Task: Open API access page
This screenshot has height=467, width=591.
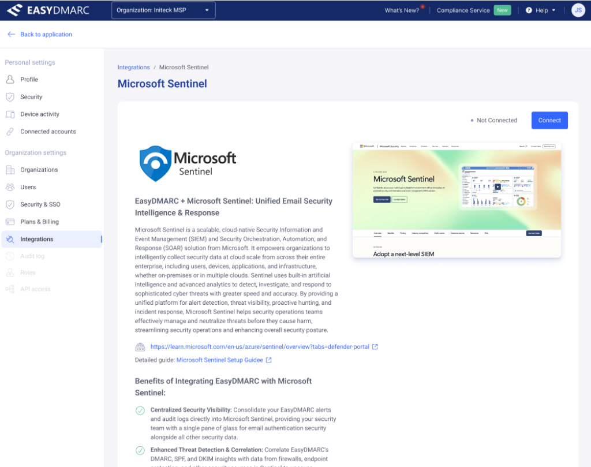Action: 35,289
